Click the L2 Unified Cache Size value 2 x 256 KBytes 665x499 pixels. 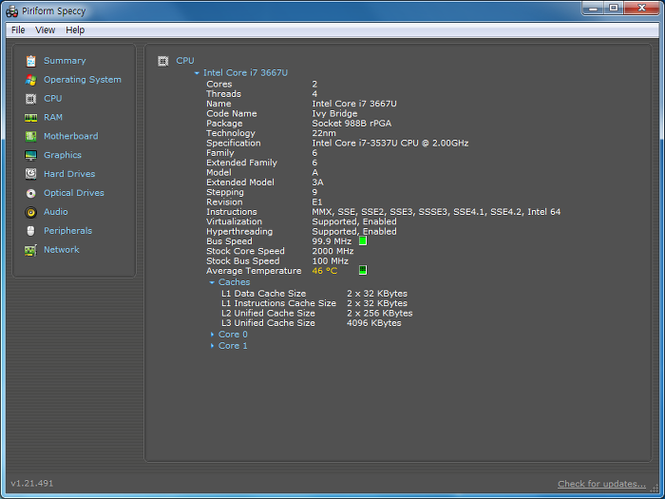point(380,313)
